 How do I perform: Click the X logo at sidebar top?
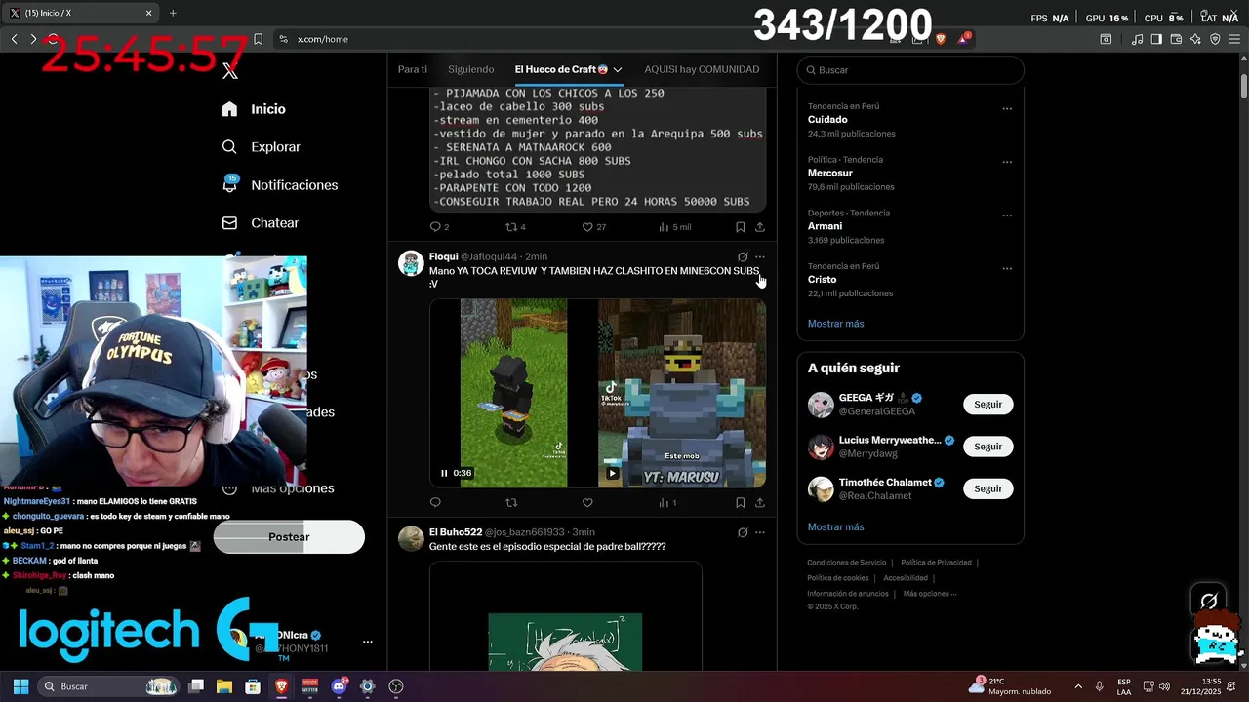pos(230,71)
